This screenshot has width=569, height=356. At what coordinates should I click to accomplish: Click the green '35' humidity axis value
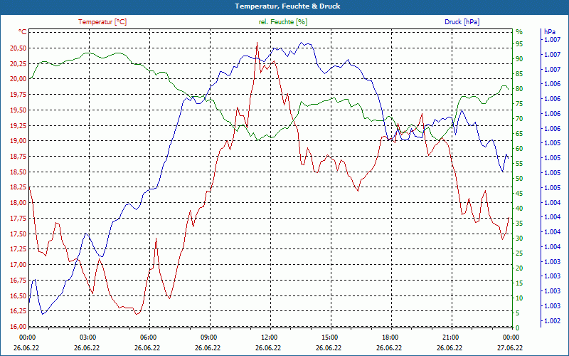click(519, 224)
